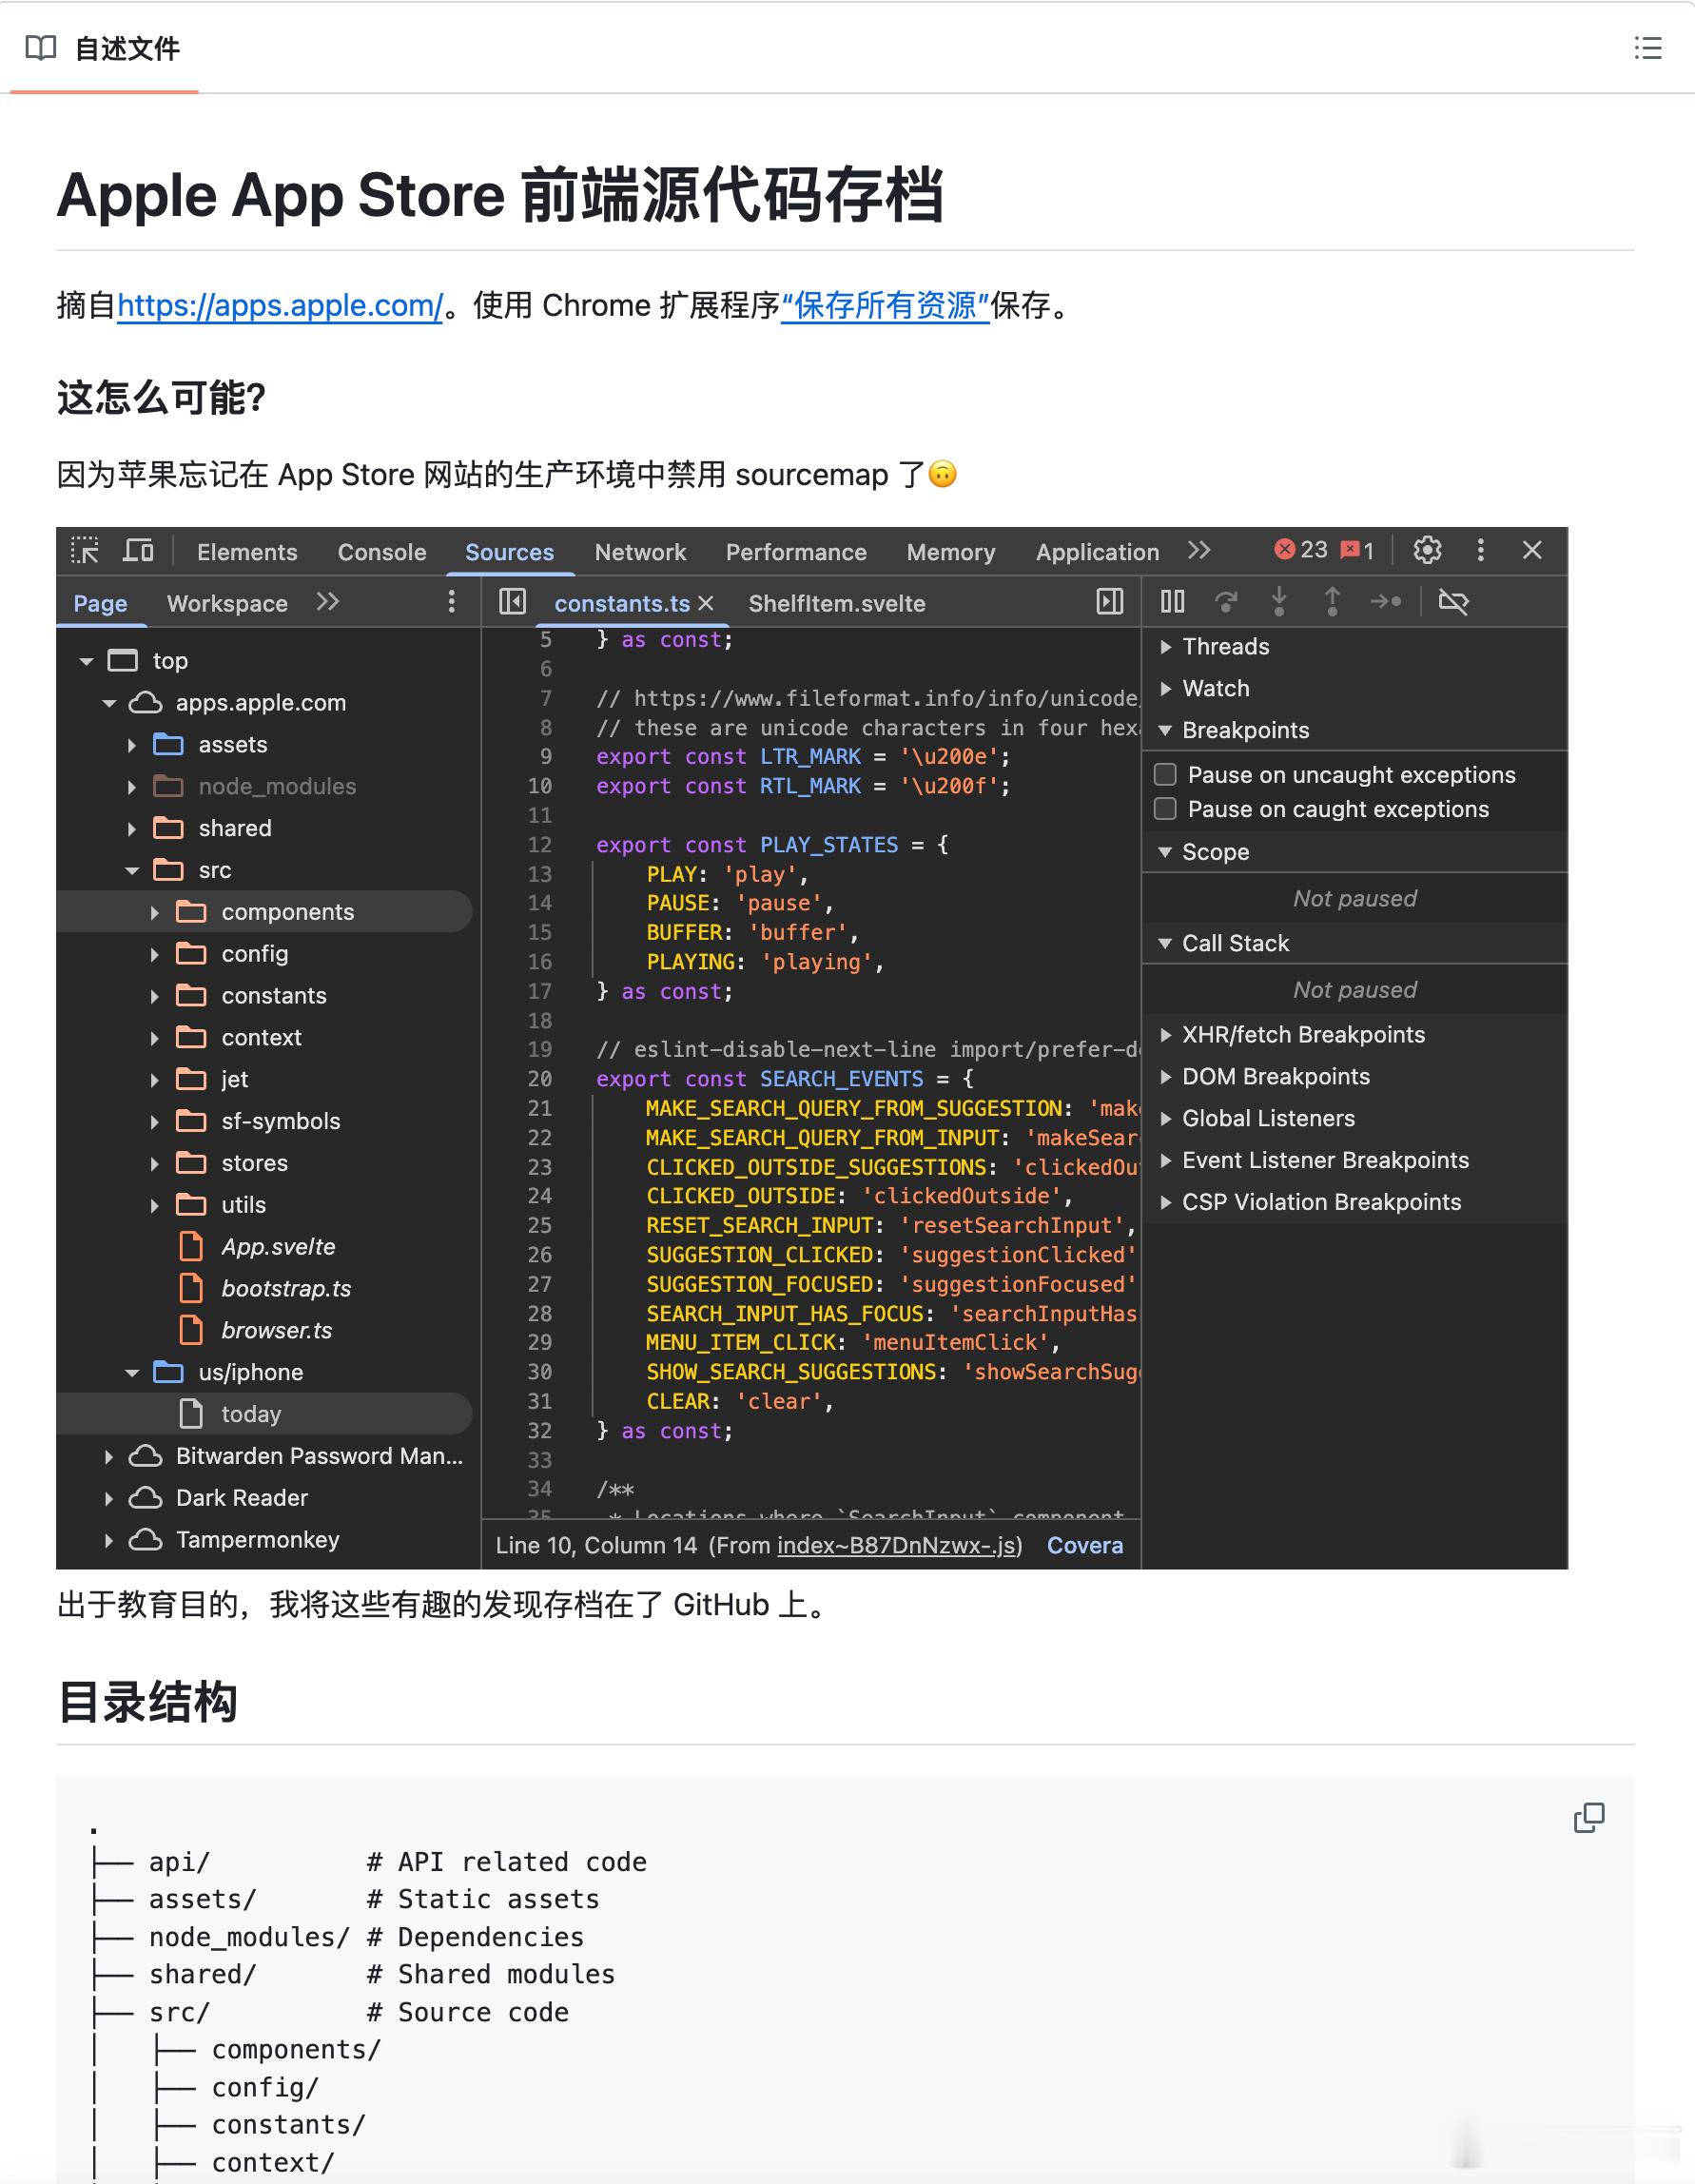The image size is (1695, 2184).
Task: Collapse the Call Stack section
Action: [x=1165, y=944]
